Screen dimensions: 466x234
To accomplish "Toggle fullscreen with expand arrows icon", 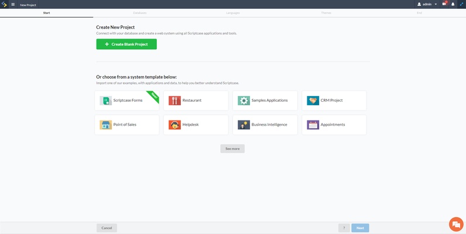I will click(x=461, y=4).
